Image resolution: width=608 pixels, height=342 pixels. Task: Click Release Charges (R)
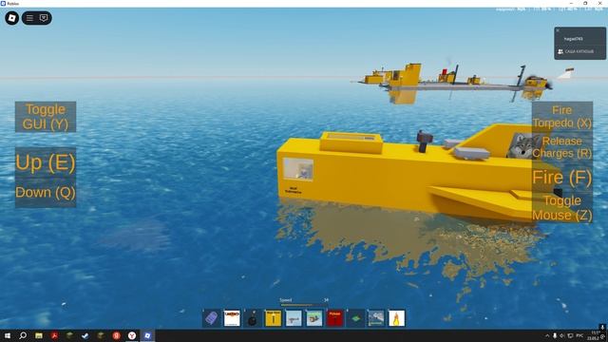tap(561, 147)
